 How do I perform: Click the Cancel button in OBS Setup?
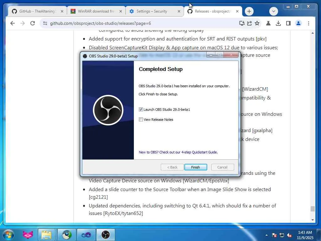click(x=222, y=167)
